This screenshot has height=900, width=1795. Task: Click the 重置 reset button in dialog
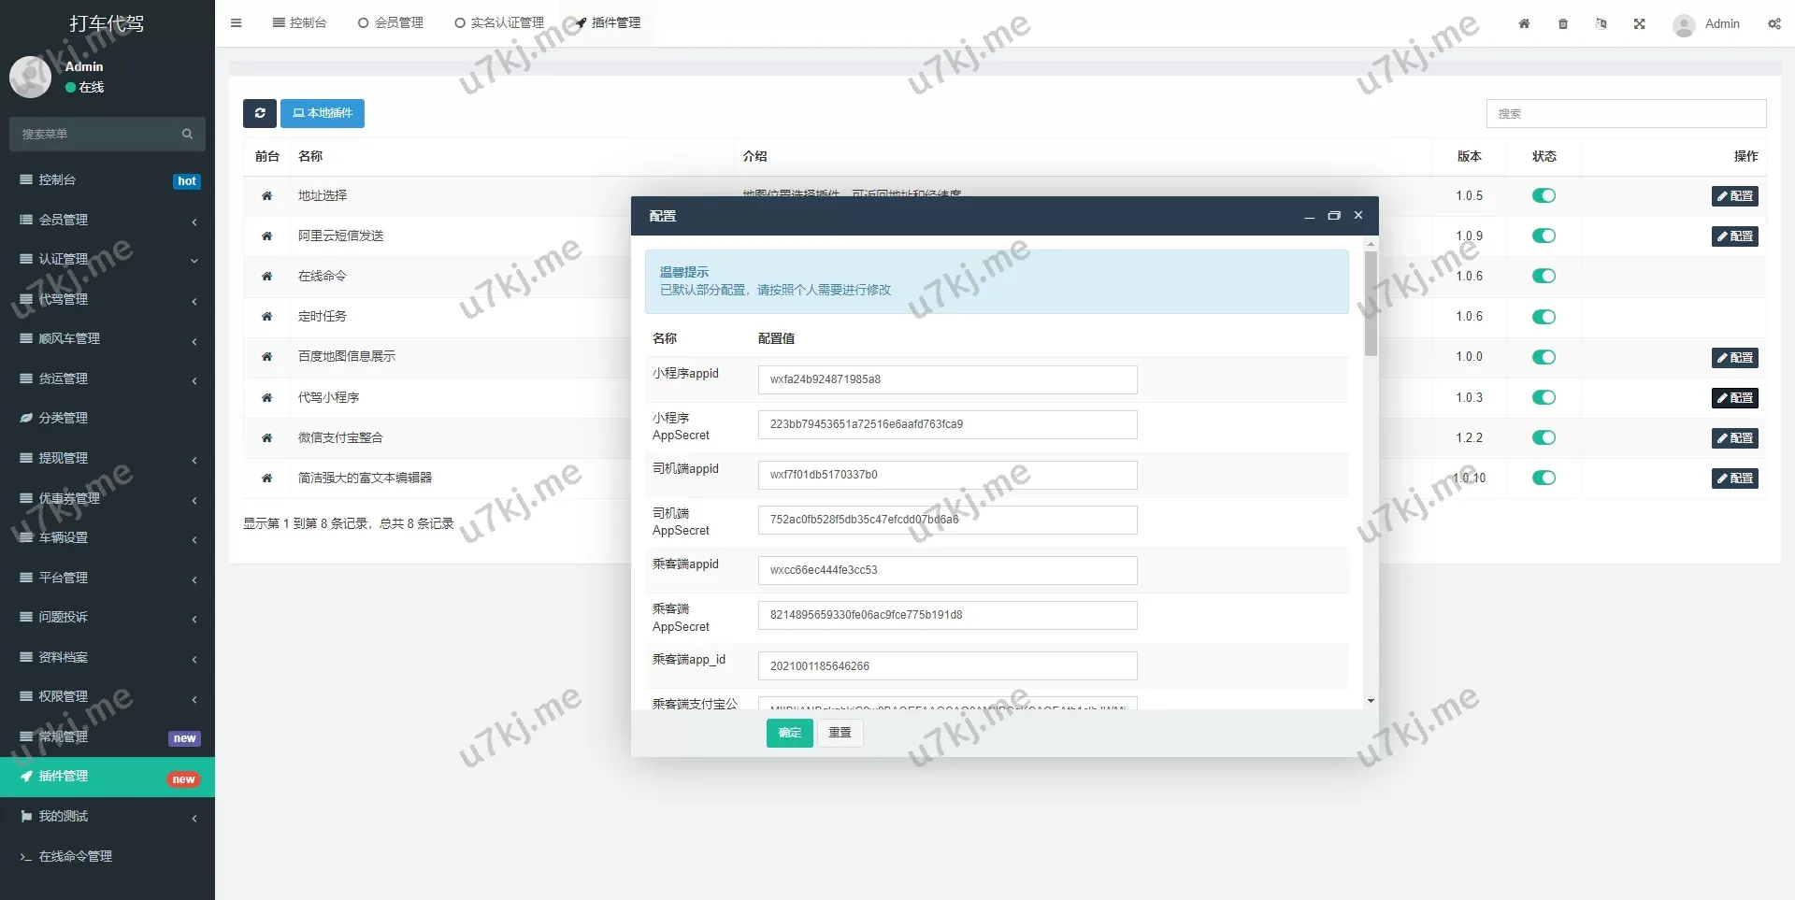click(840, 733)
